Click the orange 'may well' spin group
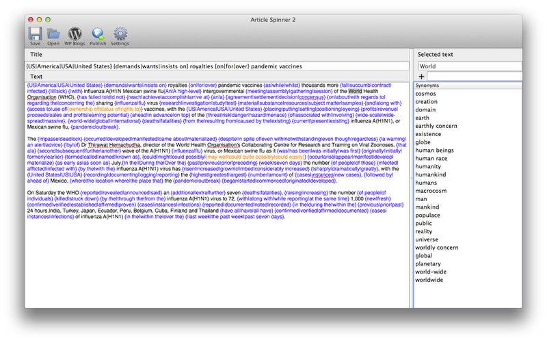The width and height of the screenshot is (547, 342). click(x=255, y=157)
